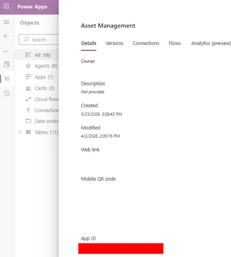Click the Created date 3/23/2026, 3:38:43 PM

pyautogui.click(x=101, y=114)
